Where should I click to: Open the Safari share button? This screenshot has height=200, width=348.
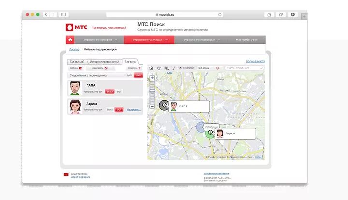269,14
